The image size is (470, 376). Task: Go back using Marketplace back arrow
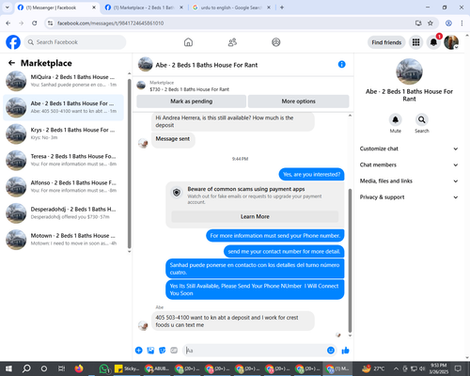pyautogui.click(x=12, y=63)
